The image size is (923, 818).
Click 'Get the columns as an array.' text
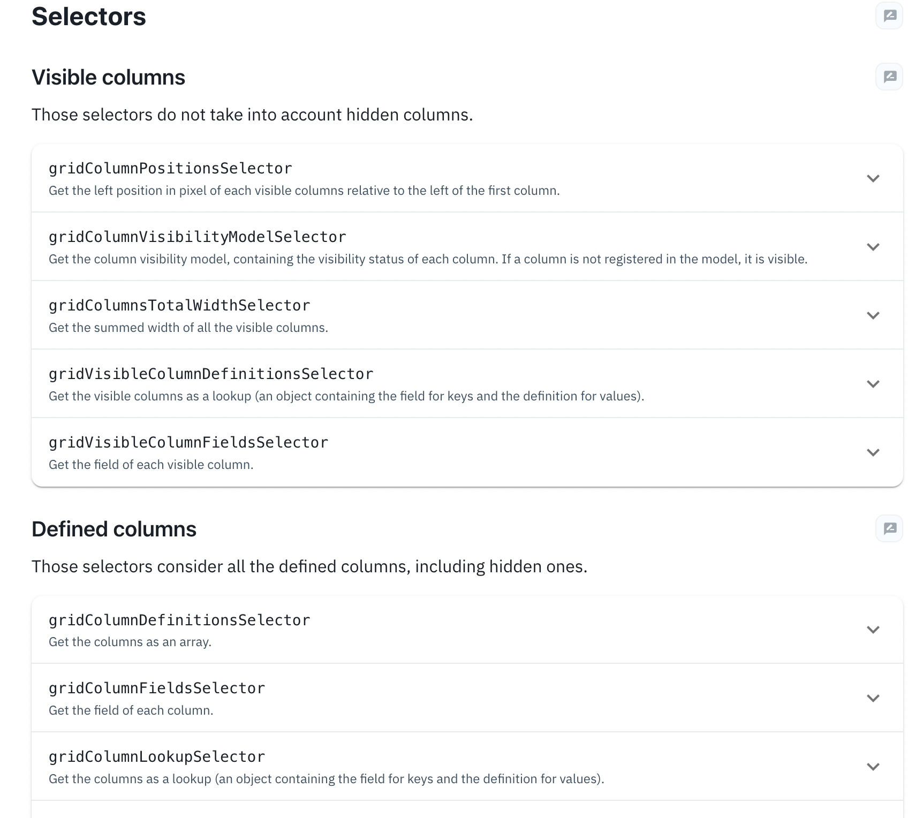coord(130,642)
